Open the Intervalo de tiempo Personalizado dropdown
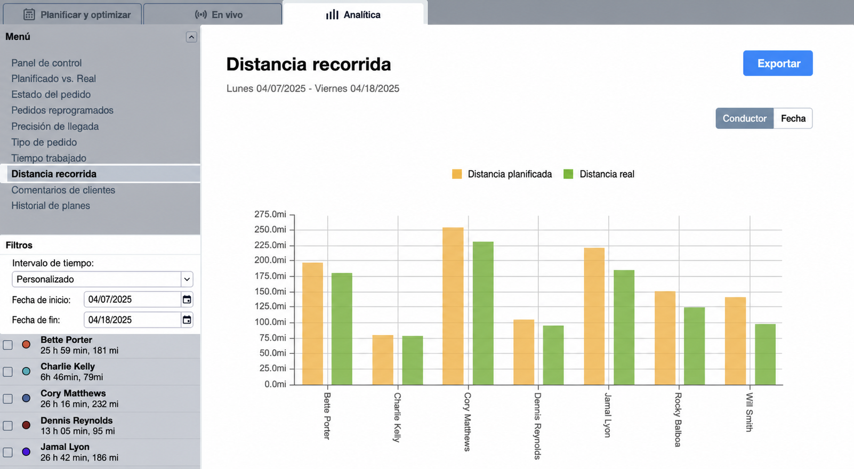This screenshot has height=469, width=854. [102, 279]
